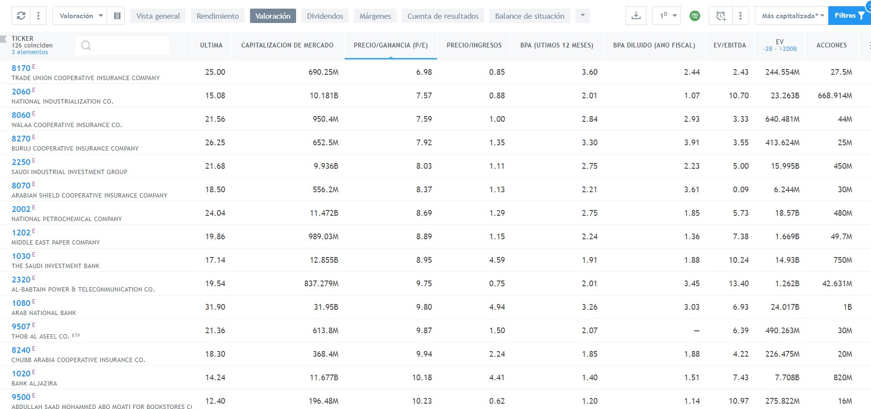Screen dimensions: 871x409
Task: Click the price/revenue value '4.59'
Action: [497, 260]
